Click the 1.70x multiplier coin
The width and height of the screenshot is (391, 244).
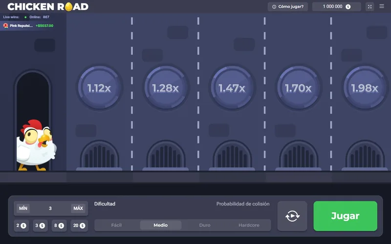pyautogui.click(x=298, y=88)
